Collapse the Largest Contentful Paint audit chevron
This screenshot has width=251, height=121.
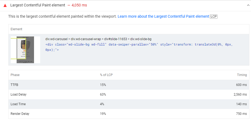pos(248,5)
